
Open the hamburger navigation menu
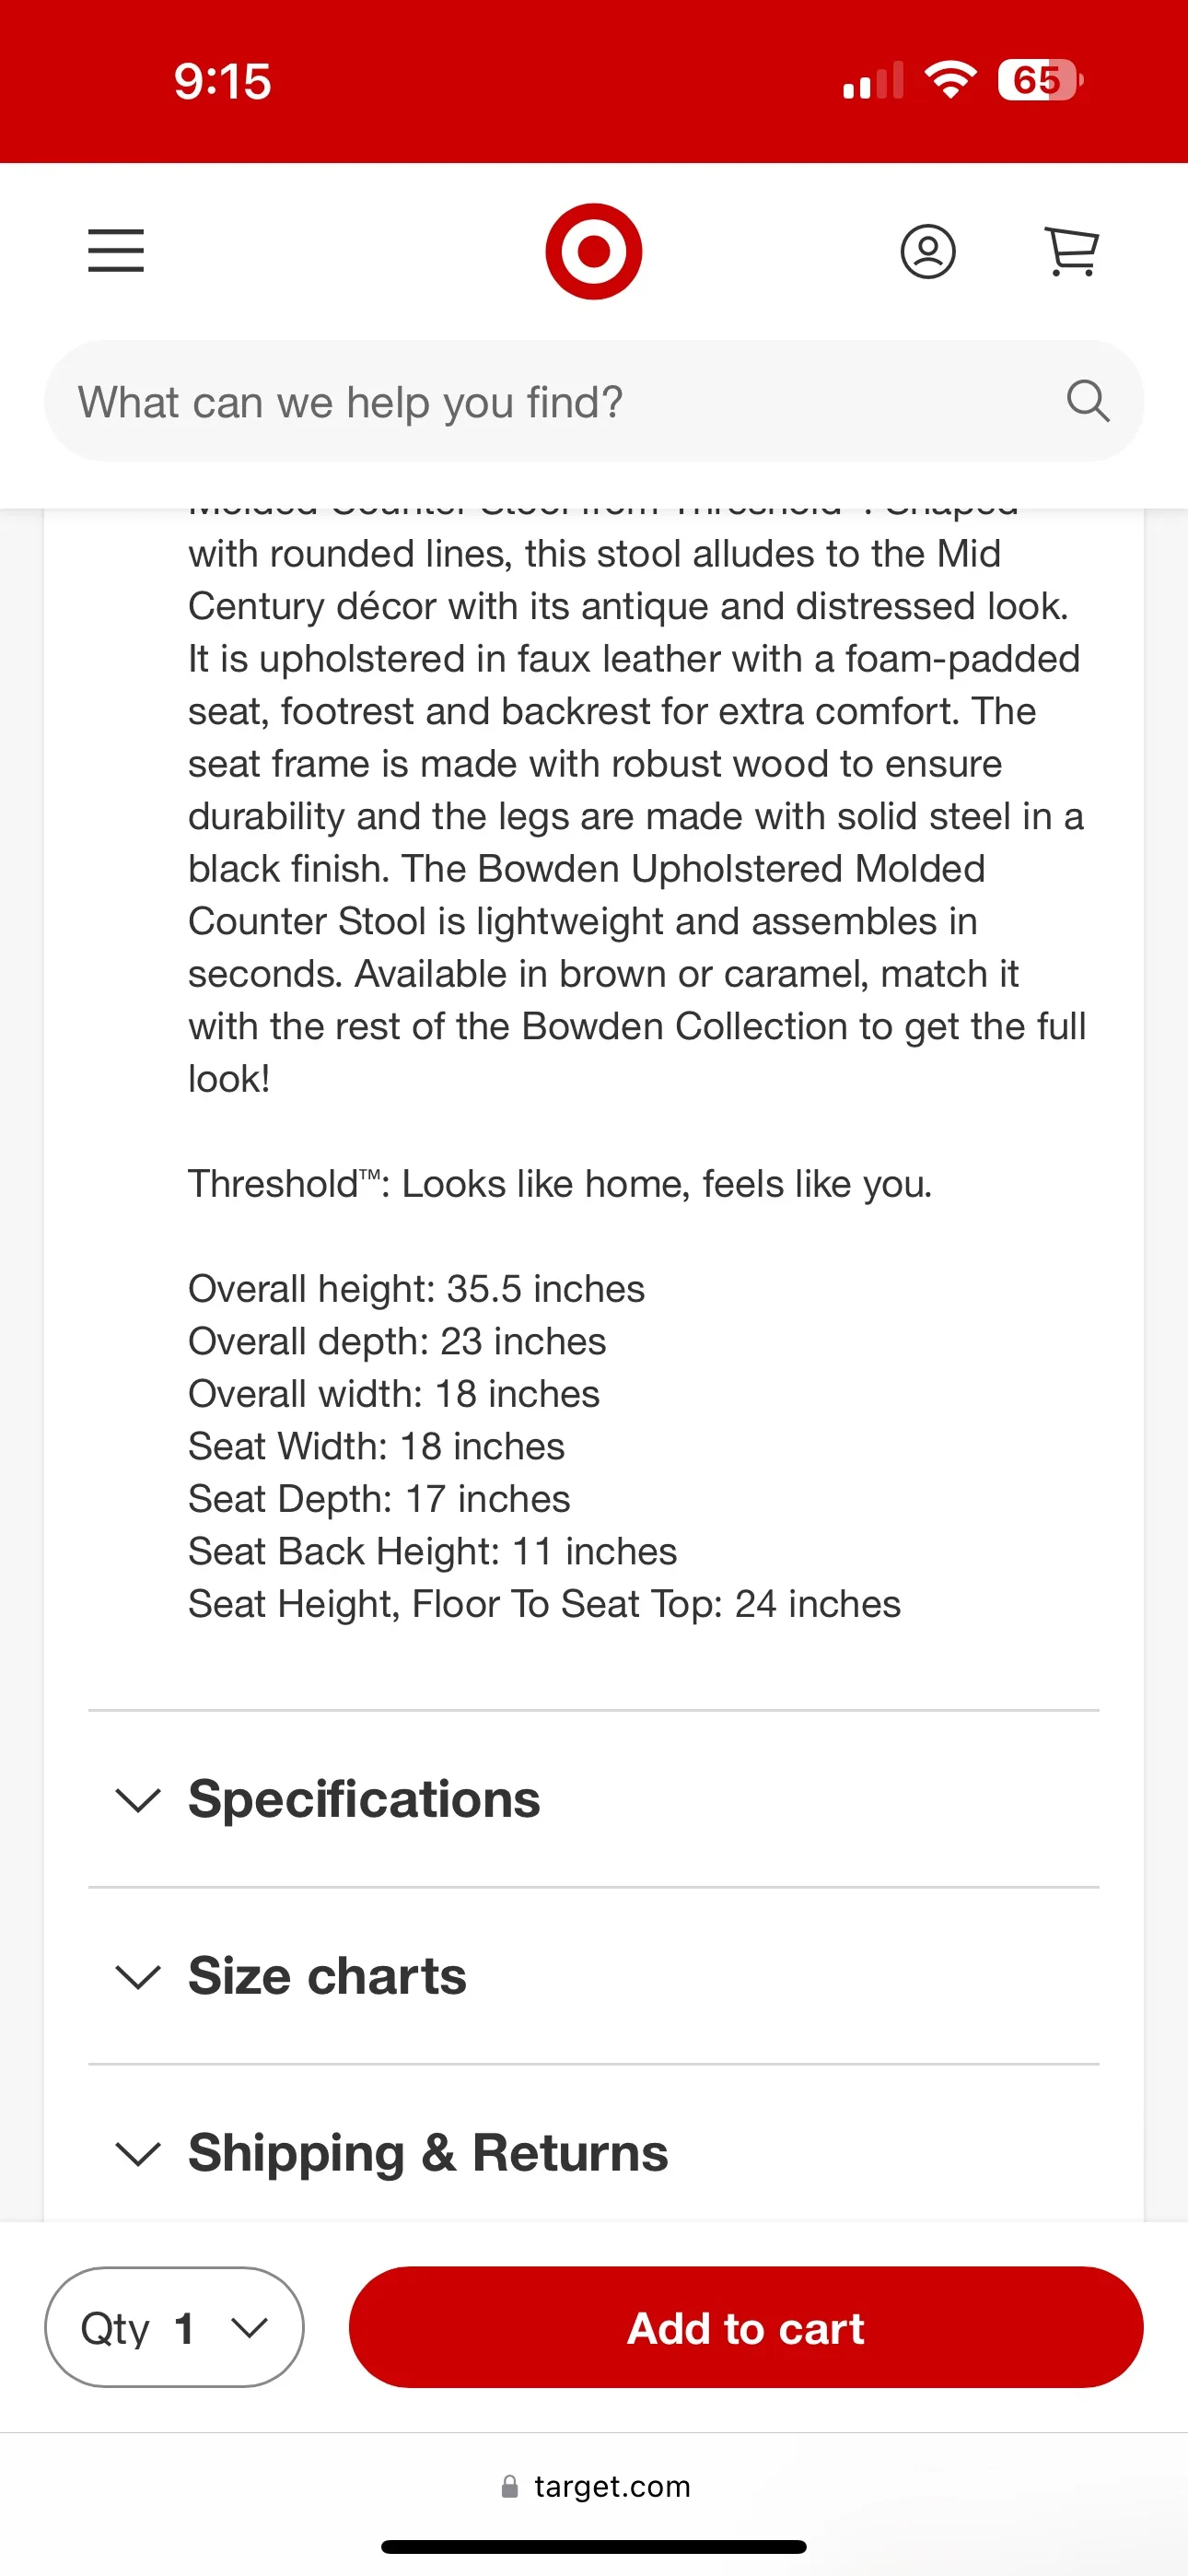click(115, 252)
